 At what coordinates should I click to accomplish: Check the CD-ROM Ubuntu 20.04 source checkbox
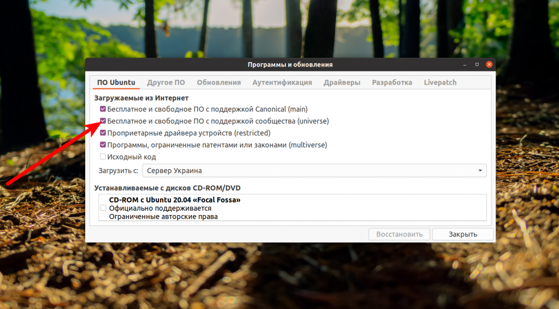(x=103, y=208)
